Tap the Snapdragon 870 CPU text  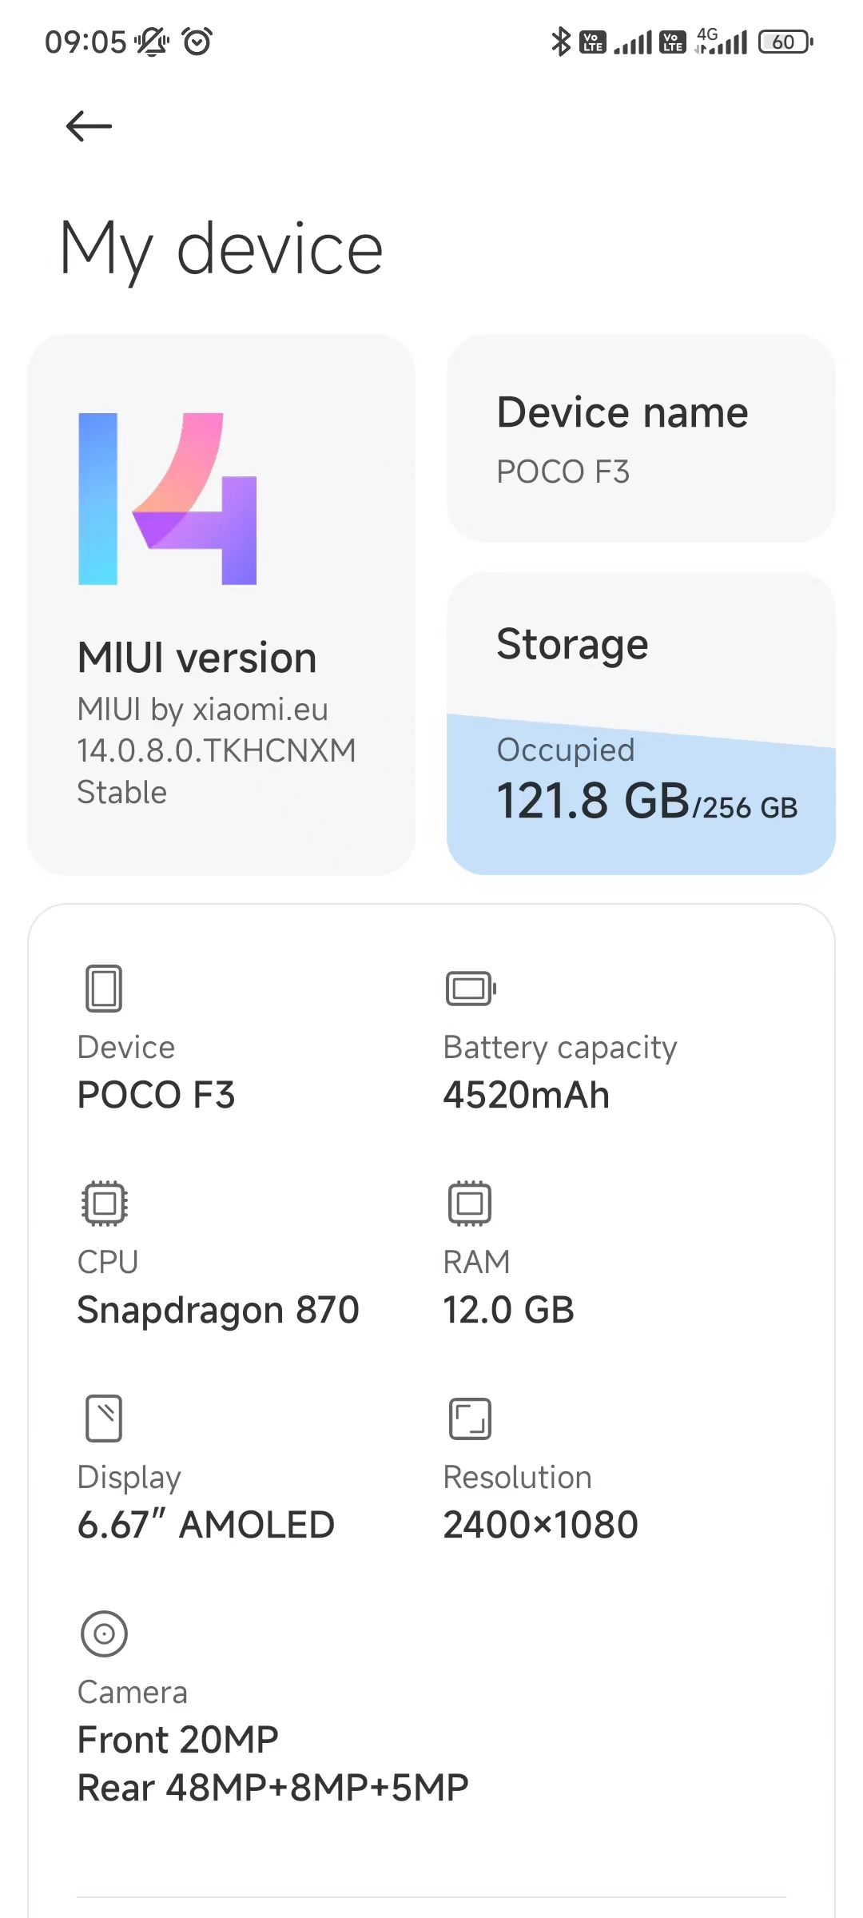pyautogui.click(x=218, y=1310)
